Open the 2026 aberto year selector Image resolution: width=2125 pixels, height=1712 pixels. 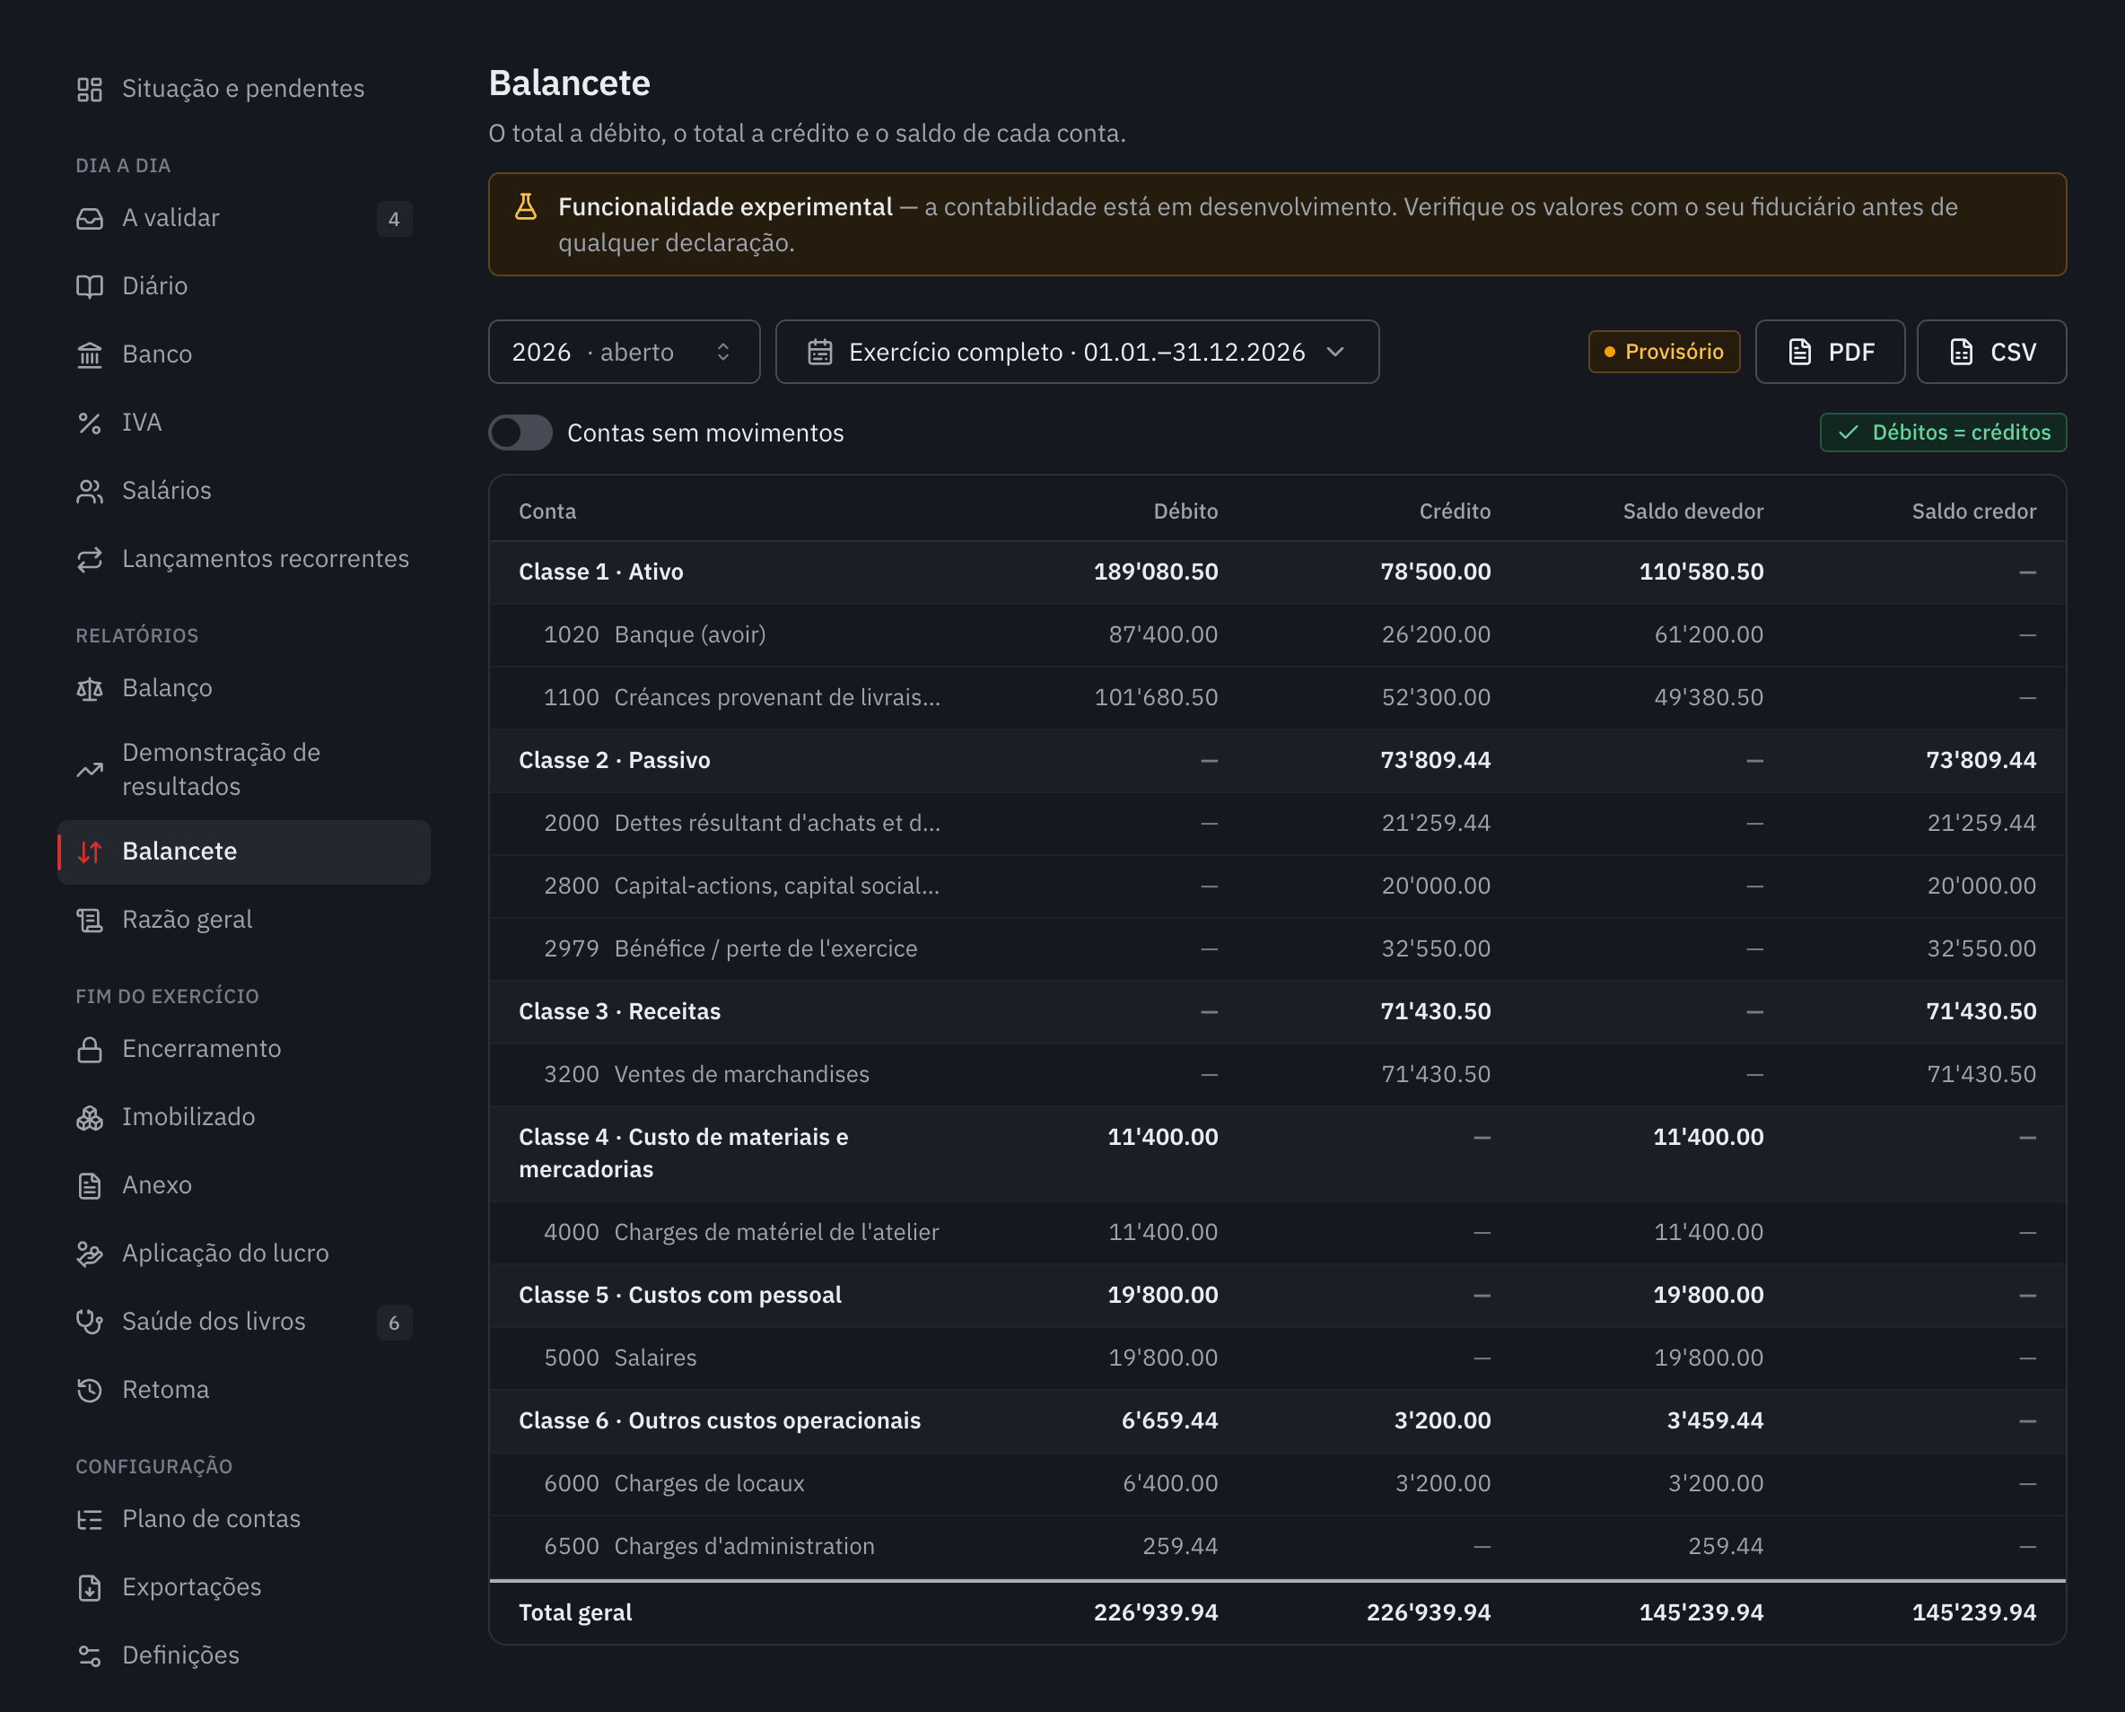[x=625, y=352]
